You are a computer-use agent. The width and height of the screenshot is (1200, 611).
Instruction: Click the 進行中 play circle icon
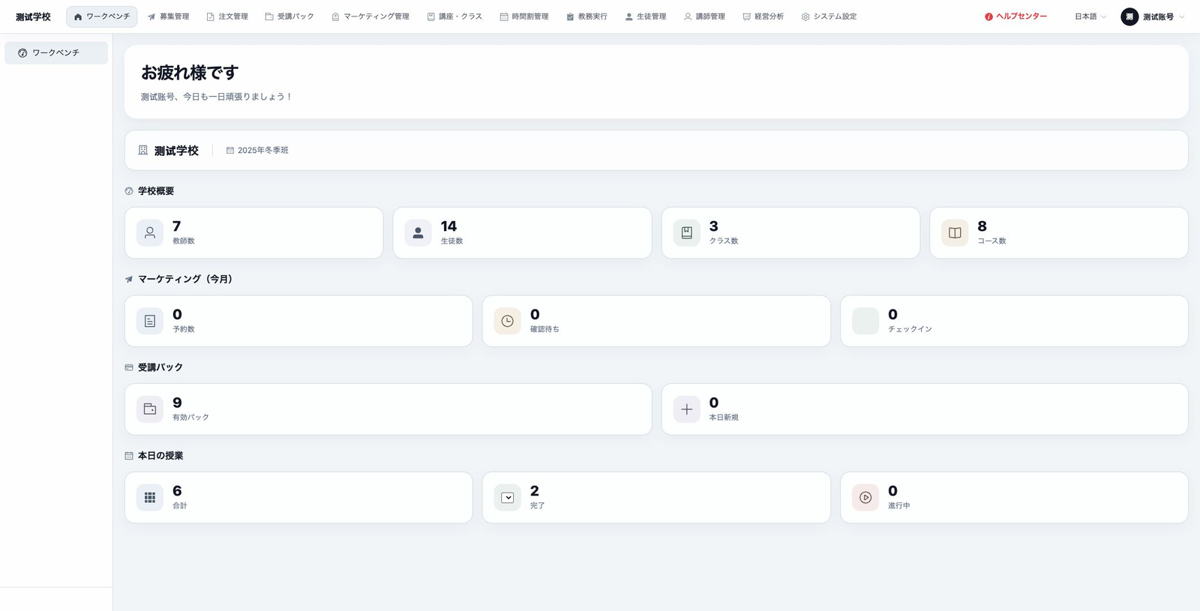(865, 497)
